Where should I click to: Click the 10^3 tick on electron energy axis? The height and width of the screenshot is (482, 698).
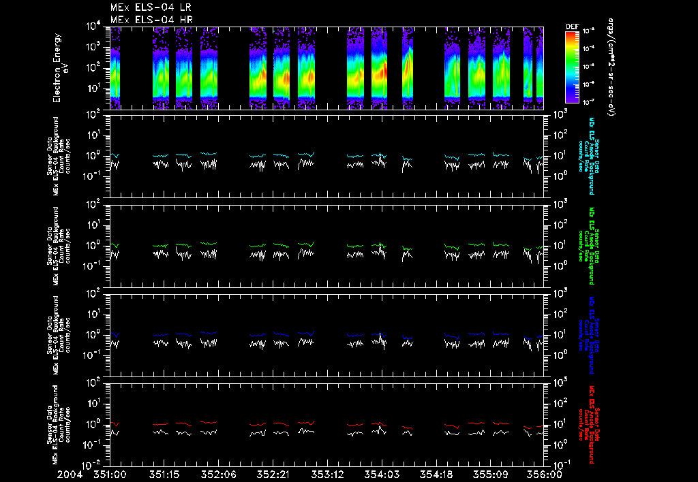93,47
